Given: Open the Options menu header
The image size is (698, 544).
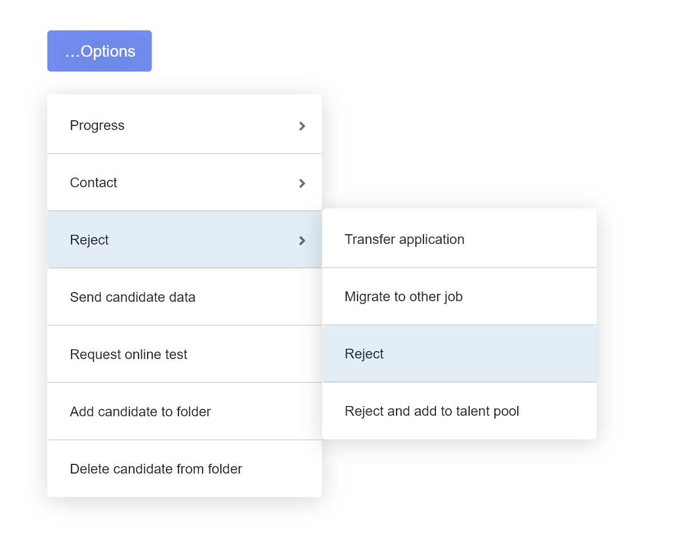Looking at the screenshot, I should 101,51.
